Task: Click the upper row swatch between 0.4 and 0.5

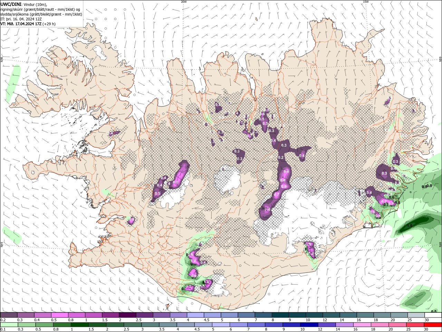Action: click(x=42, y=315)
